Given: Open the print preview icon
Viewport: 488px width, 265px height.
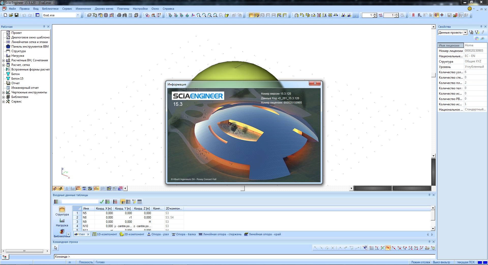Looking at the screenshot, I should pos(125,15).
